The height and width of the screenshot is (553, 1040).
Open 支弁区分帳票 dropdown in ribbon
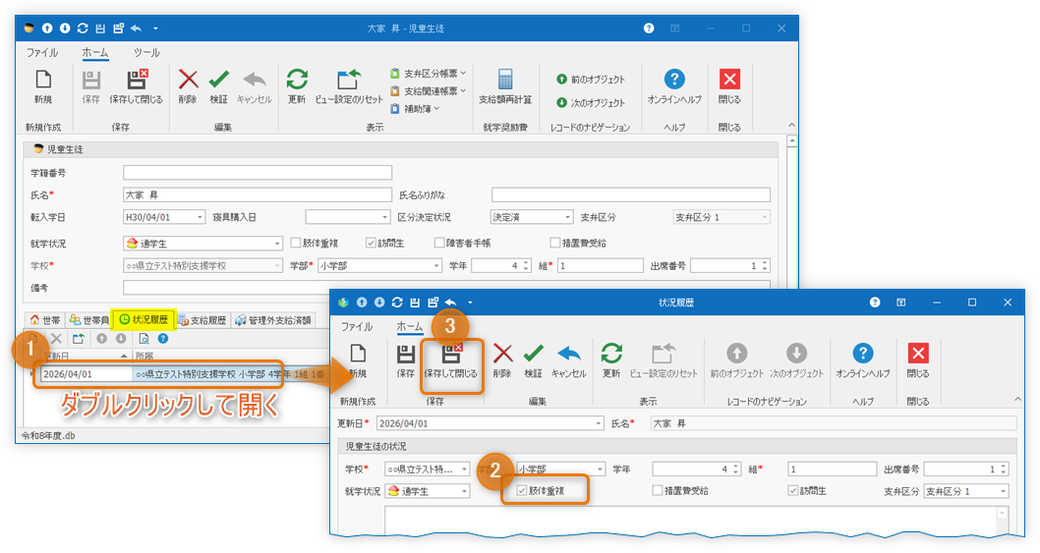428,73
